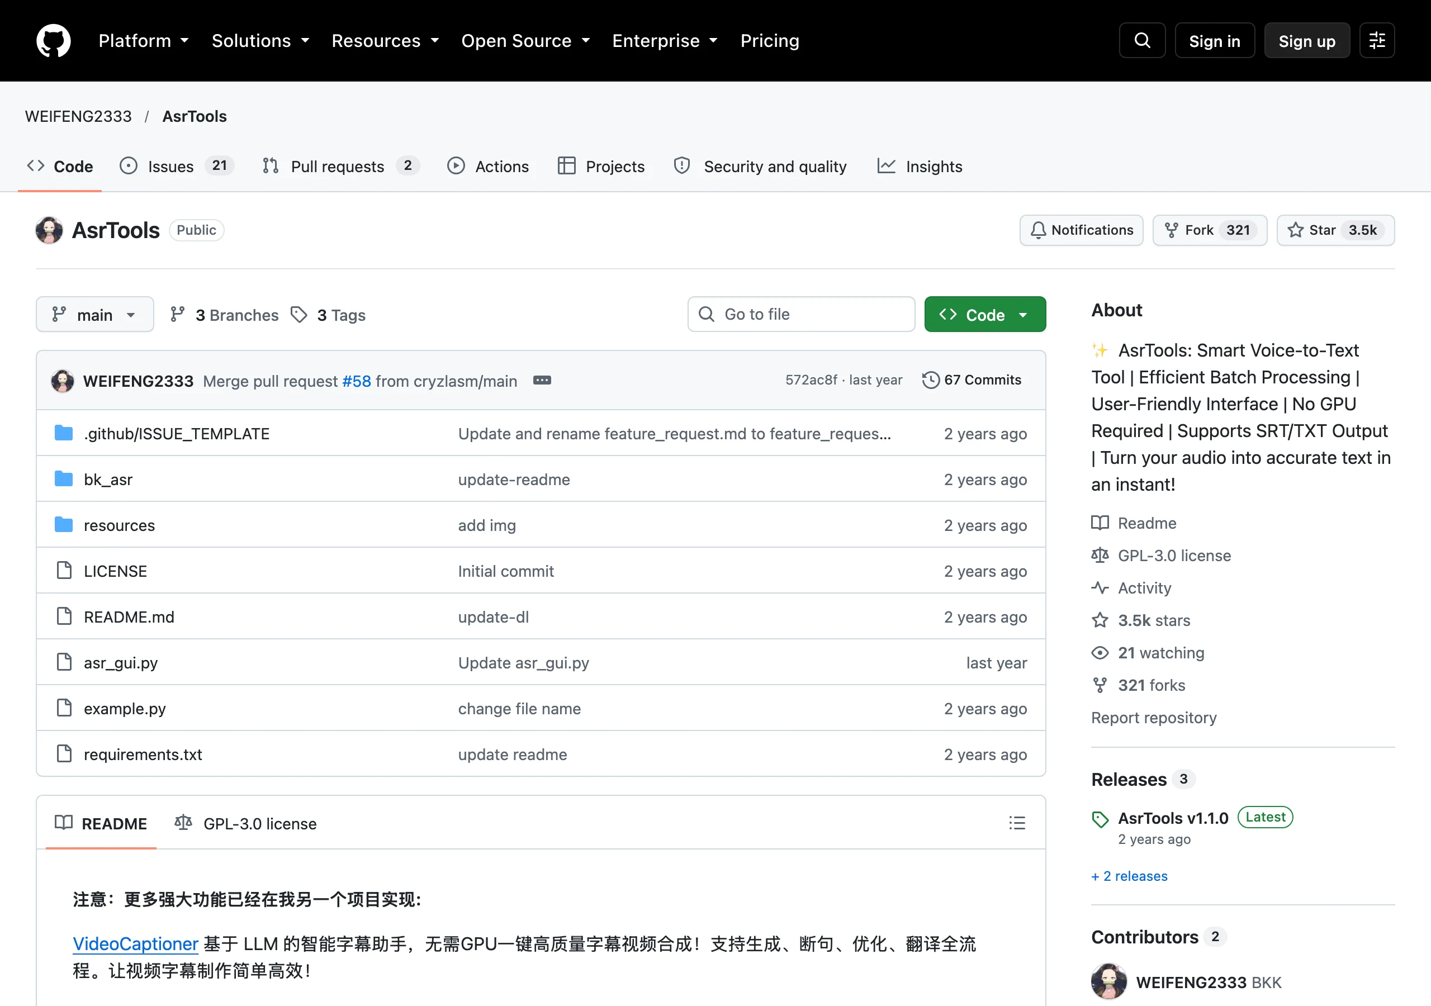Fork the repository with Fork button
Screen dimensions: 1431x1006
[1209, 230]
